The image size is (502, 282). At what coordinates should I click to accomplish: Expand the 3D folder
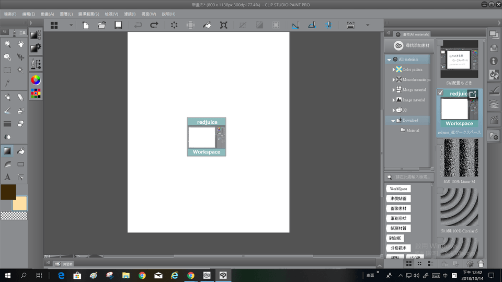(393, 110)
